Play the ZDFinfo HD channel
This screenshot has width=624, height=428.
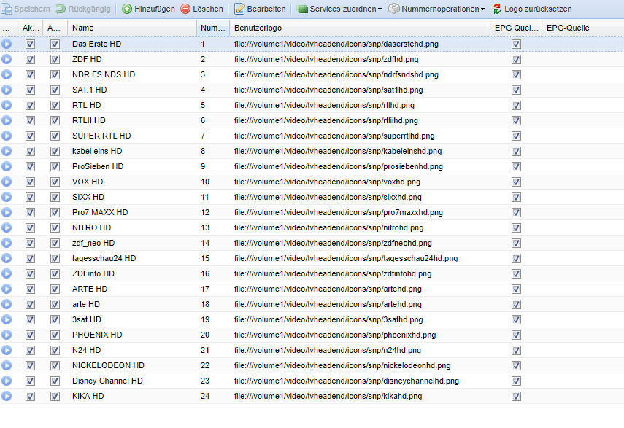click(7, 273)
